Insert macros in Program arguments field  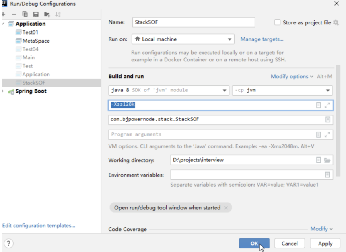pos(318,134)
